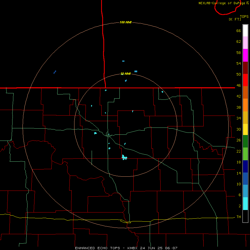Viewport: 250px width, 250px height.
Task: Click legend value 18
Action: click(x=239, y=162)
